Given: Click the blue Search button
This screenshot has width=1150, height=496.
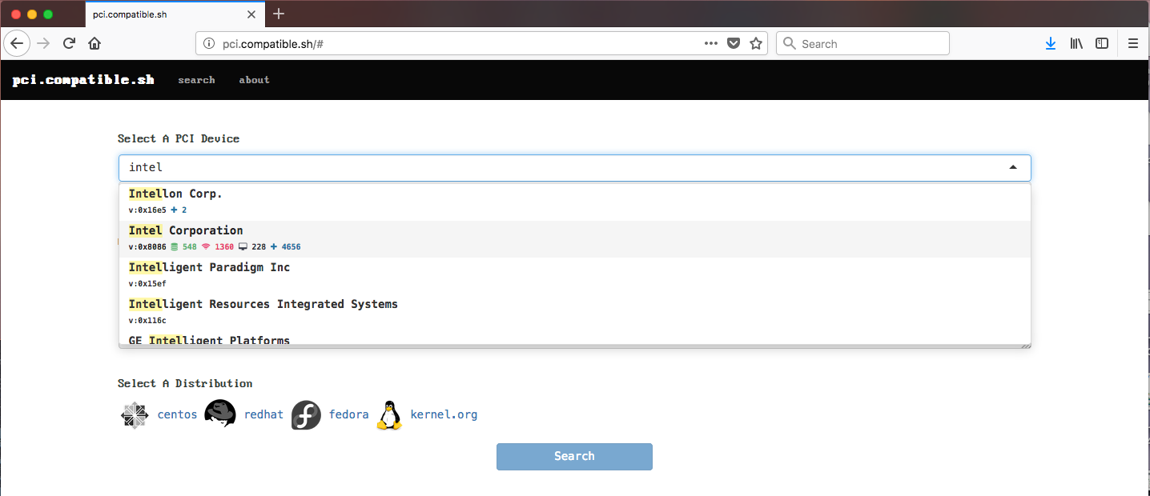Looking at the screenshot, I should point(574,456).
